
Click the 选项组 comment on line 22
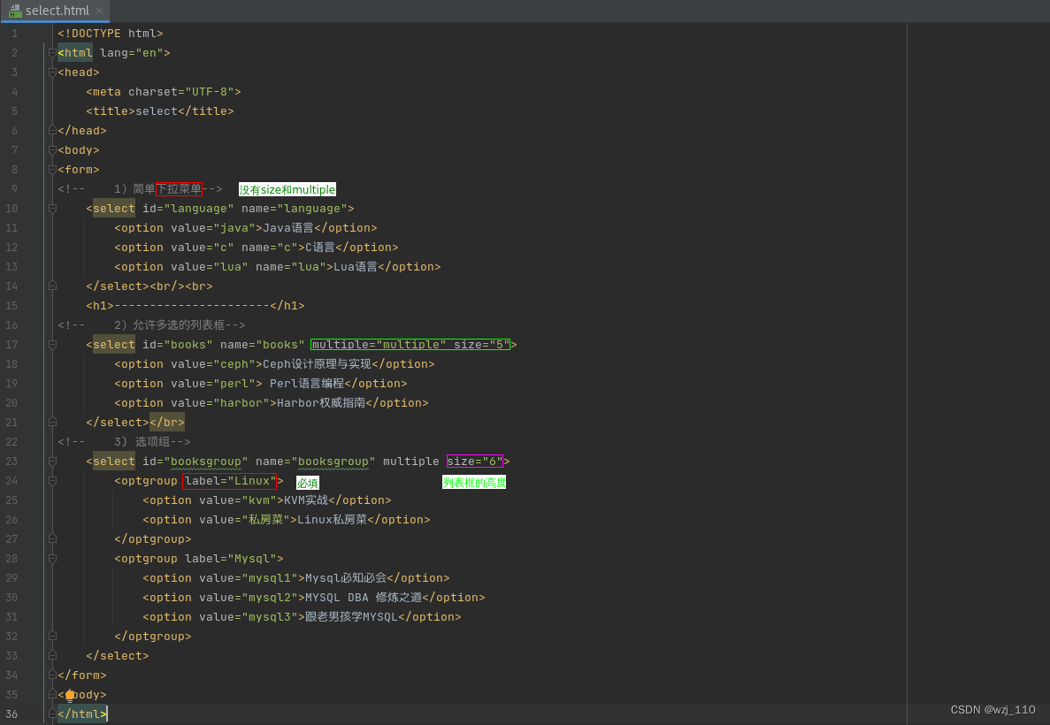pyautogui.click(x=153, y=442)
